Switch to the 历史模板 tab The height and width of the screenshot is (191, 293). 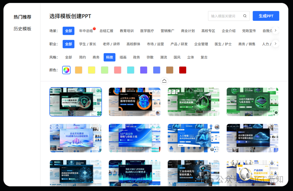point(22,29)
